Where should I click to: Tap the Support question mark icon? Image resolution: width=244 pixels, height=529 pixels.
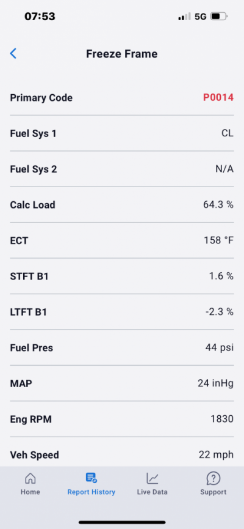coord(213,478)
